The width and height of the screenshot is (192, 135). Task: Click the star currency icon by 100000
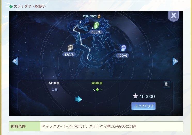(135, 96)
